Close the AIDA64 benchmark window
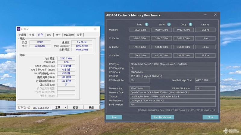Image resolution: width=241 pixels, height=135 pixels. click(x=215, y=15)
